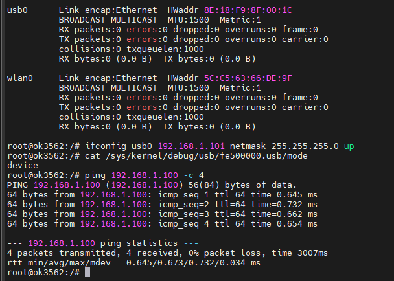Screen dimensions: 394x281
Task: Click the usb0 MAC address 8E:18:F9:8F:00:1C
Action: [248, 10]
